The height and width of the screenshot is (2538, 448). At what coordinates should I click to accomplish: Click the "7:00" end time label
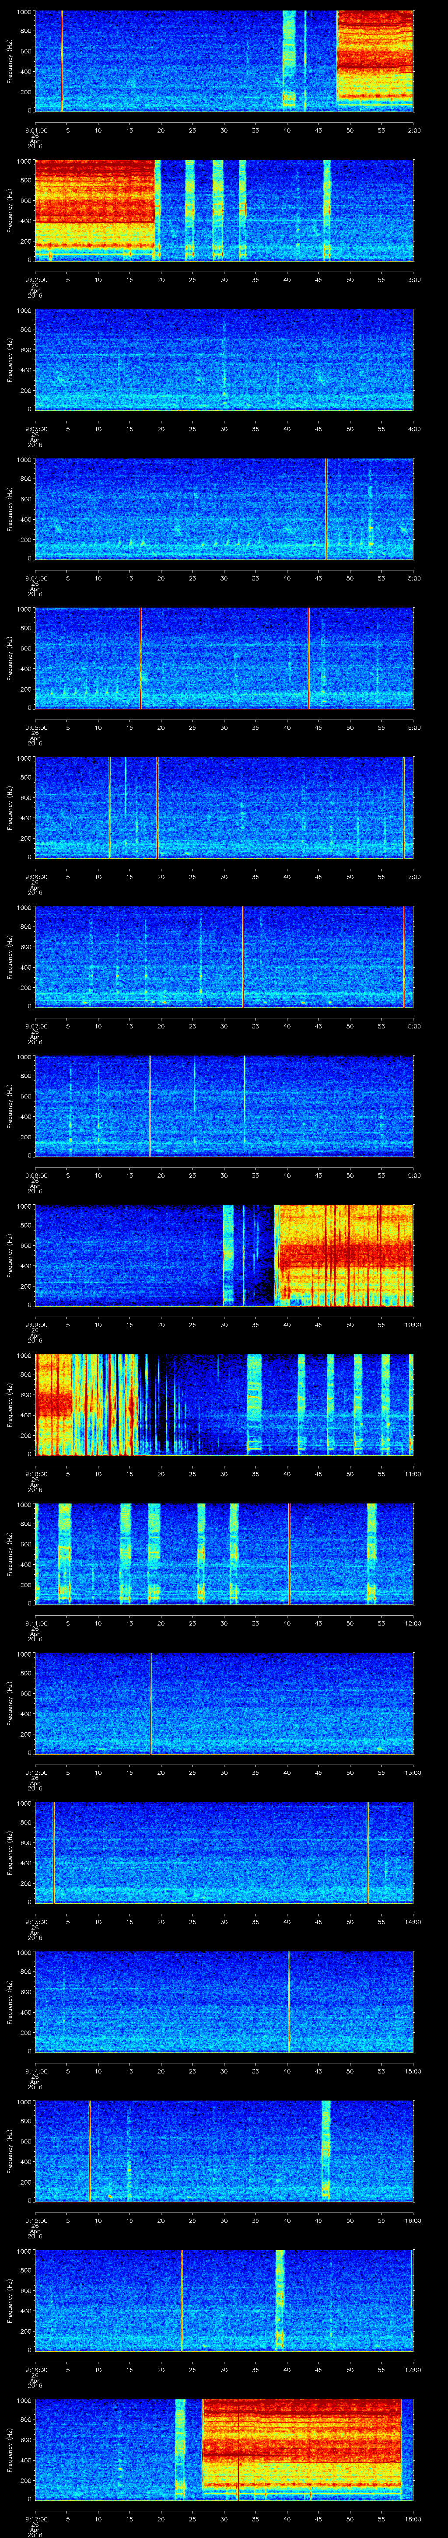click(x=413, y=877)
